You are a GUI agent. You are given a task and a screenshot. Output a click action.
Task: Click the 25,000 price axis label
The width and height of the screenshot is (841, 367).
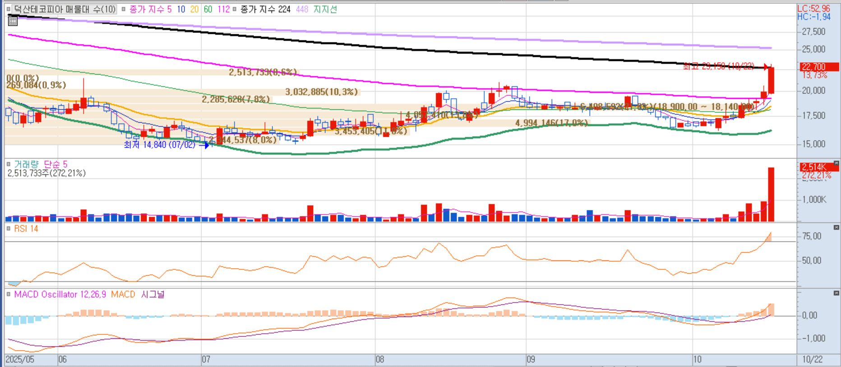click(813, 49)
